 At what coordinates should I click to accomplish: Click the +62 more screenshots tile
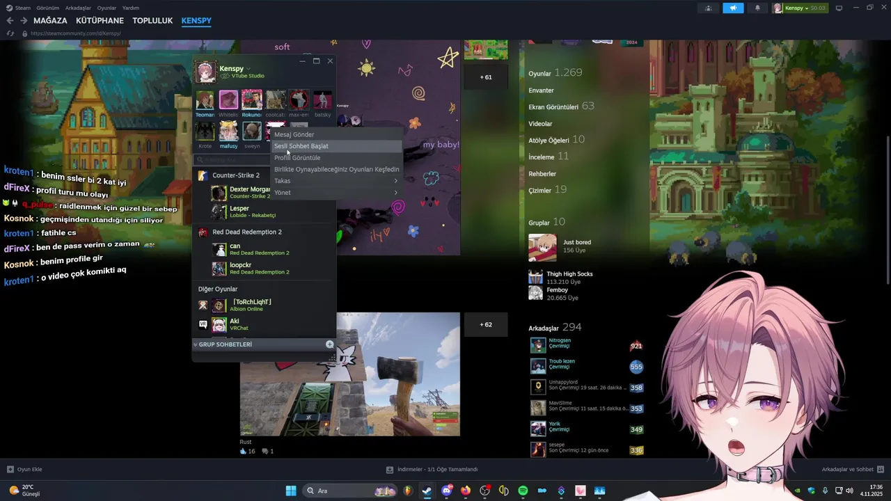pos(486,324)
